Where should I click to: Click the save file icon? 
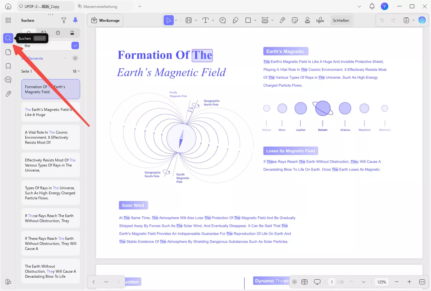point(406,20)
